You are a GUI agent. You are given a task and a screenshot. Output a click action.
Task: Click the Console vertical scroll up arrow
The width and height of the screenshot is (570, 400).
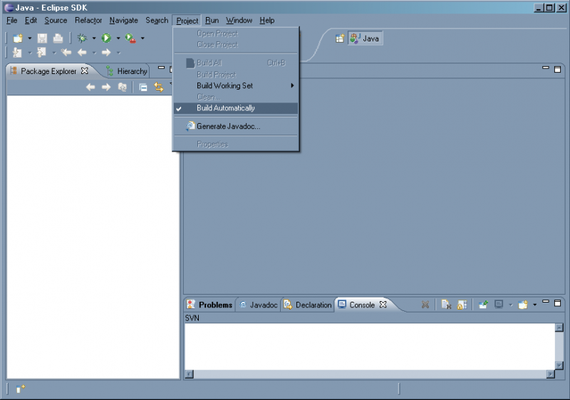pyautogui.click(x=559, y=327)
